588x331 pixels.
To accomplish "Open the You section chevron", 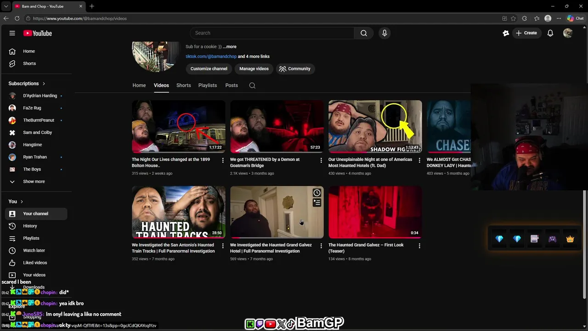I will coord(22,201).
